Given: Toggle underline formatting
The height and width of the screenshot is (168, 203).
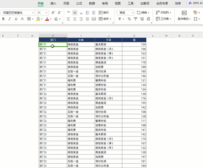Looking at the screenshot, I should click(x=16, y=19).
